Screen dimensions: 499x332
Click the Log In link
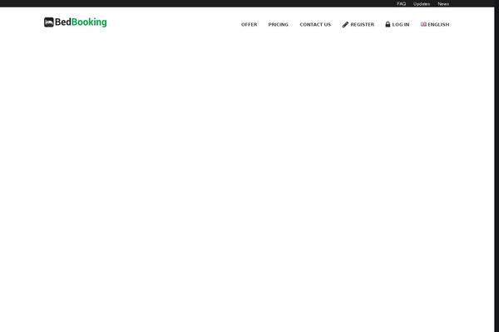(x=398, y=24)
